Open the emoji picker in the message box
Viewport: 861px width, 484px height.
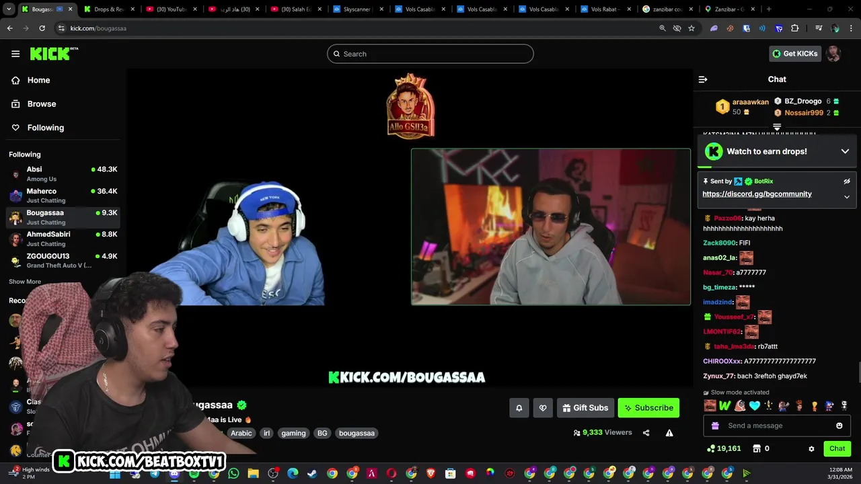coord(839,426)
